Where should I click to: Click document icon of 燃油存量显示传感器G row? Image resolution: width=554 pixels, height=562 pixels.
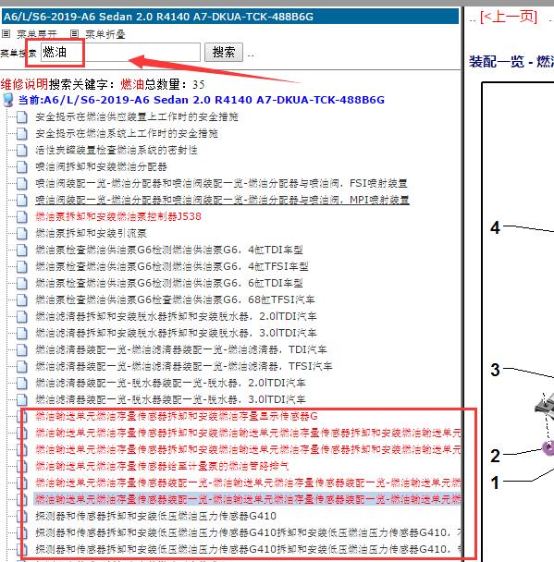click(22, 416)
